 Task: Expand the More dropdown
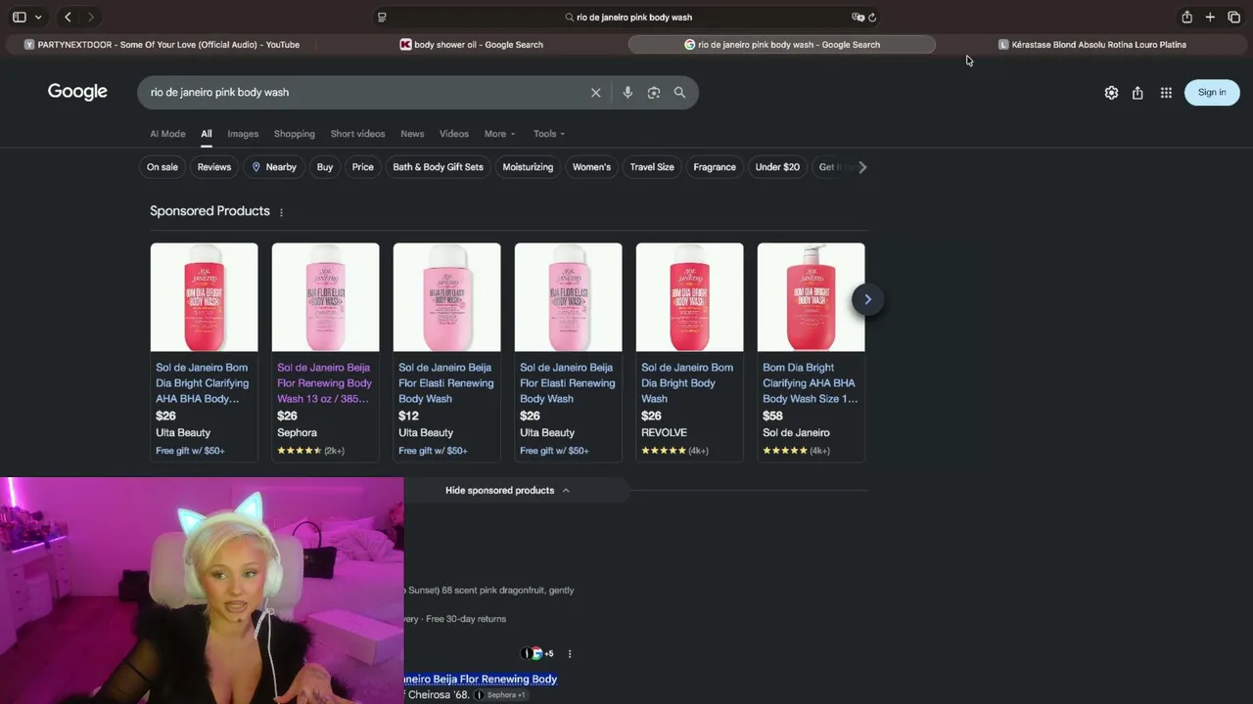[499, 134]
